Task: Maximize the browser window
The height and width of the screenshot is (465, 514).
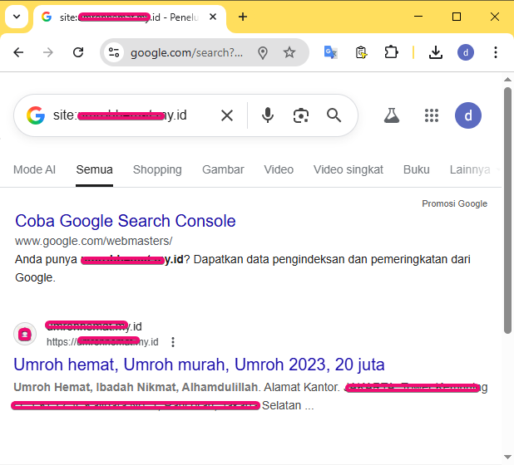Action: pos(457,17)
